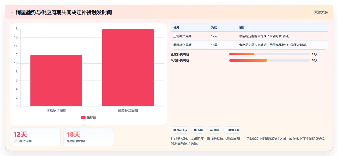Screen dimensions: 338x156
Task: Open the 12天 正常补货周期 data card
Action: pos(35,137)
